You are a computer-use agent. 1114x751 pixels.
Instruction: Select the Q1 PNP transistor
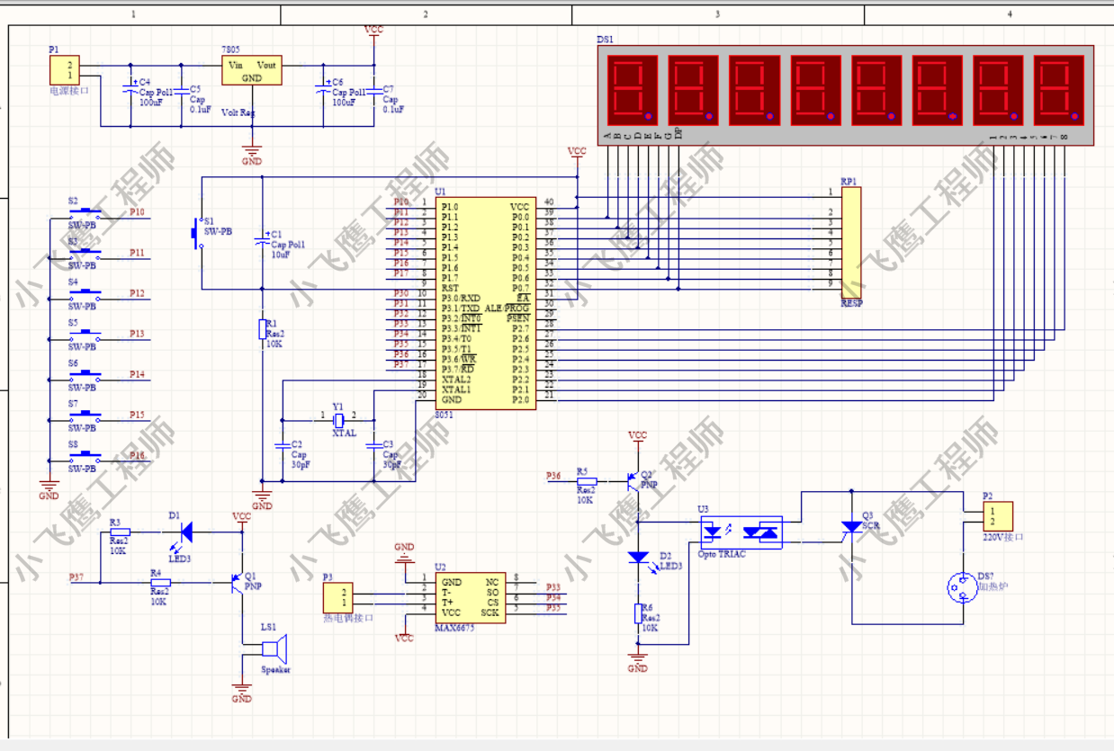(238, 582)
